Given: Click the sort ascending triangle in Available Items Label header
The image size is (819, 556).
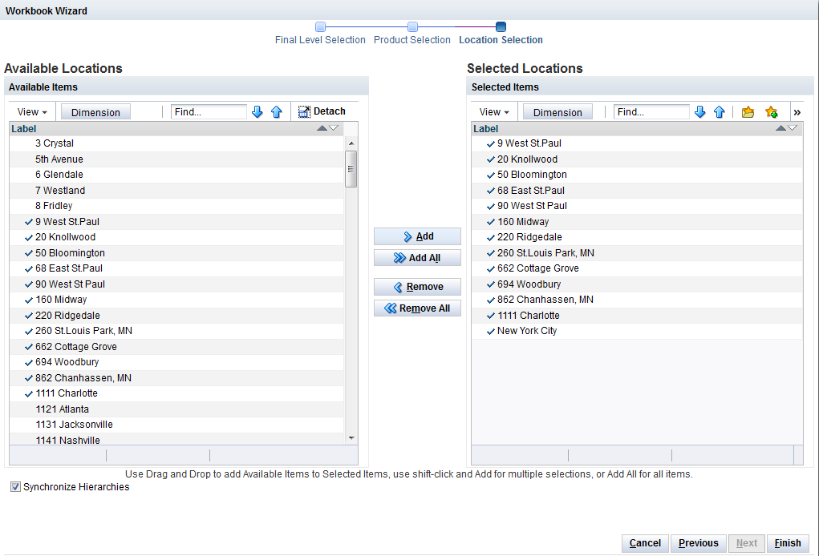Looking at the screenshot, I should [322, 128].
